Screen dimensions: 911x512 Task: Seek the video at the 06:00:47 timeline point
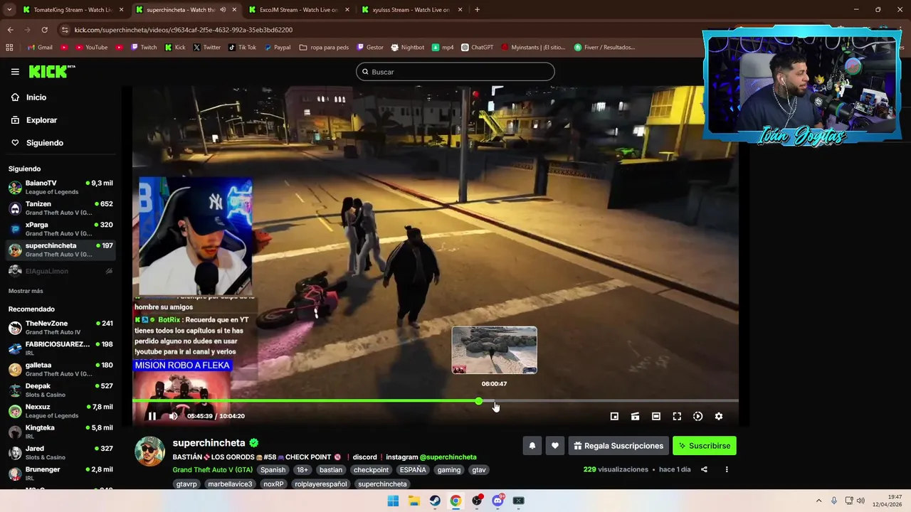495,401
